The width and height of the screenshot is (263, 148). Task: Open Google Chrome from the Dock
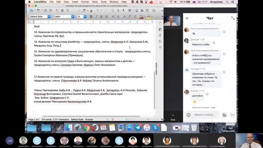[86, 128]
